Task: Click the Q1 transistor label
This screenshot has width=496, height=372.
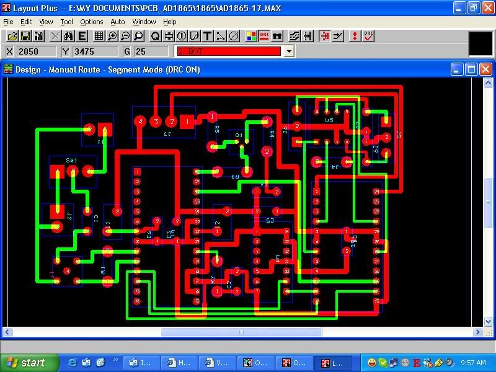Action: point(239,135)
